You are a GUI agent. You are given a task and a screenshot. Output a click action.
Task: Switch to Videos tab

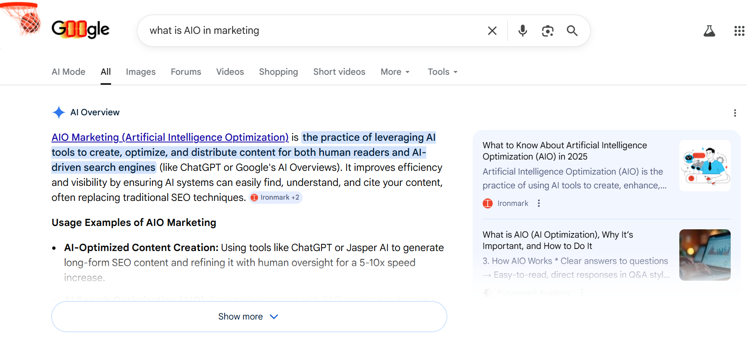230,72
